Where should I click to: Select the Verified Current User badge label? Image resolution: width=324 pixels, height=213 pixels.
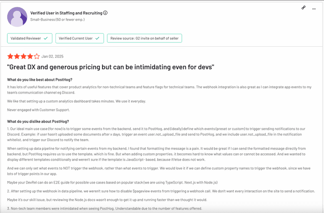pos(75,38)
